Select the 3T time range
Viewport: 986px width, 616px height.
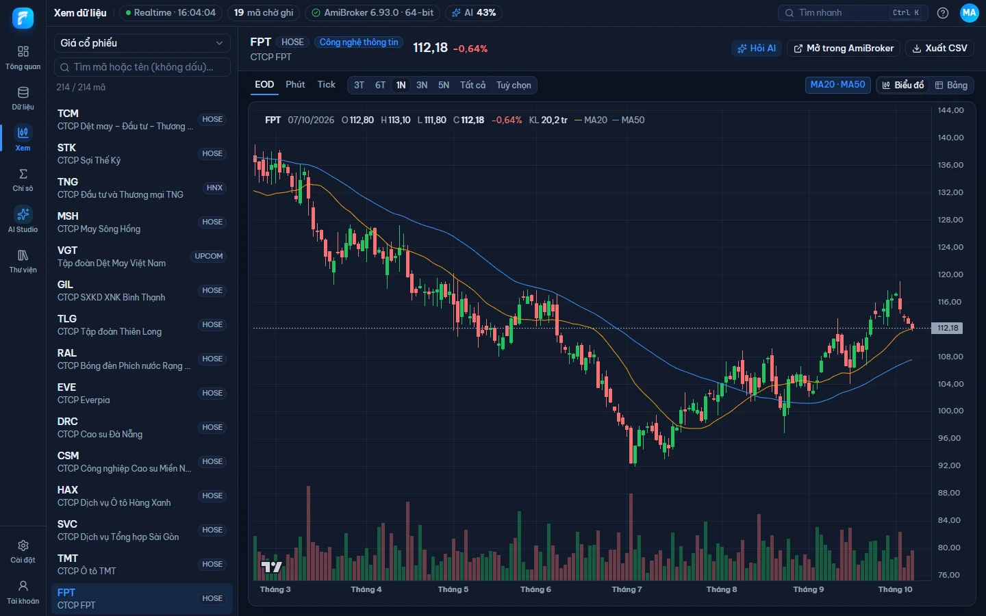tap(359, 85)
